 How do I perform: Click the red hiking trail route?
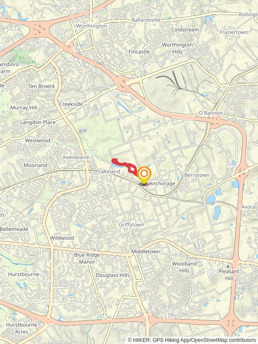point(124,165)
